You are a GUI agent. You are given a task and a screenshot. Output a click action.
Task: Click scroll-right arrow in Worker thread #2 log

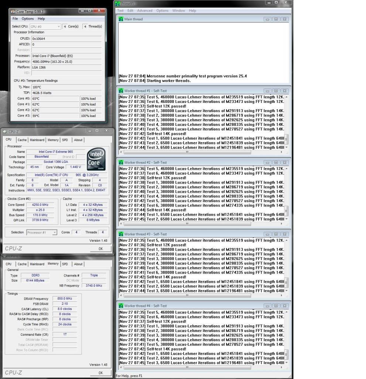click(x=281, y=224)
